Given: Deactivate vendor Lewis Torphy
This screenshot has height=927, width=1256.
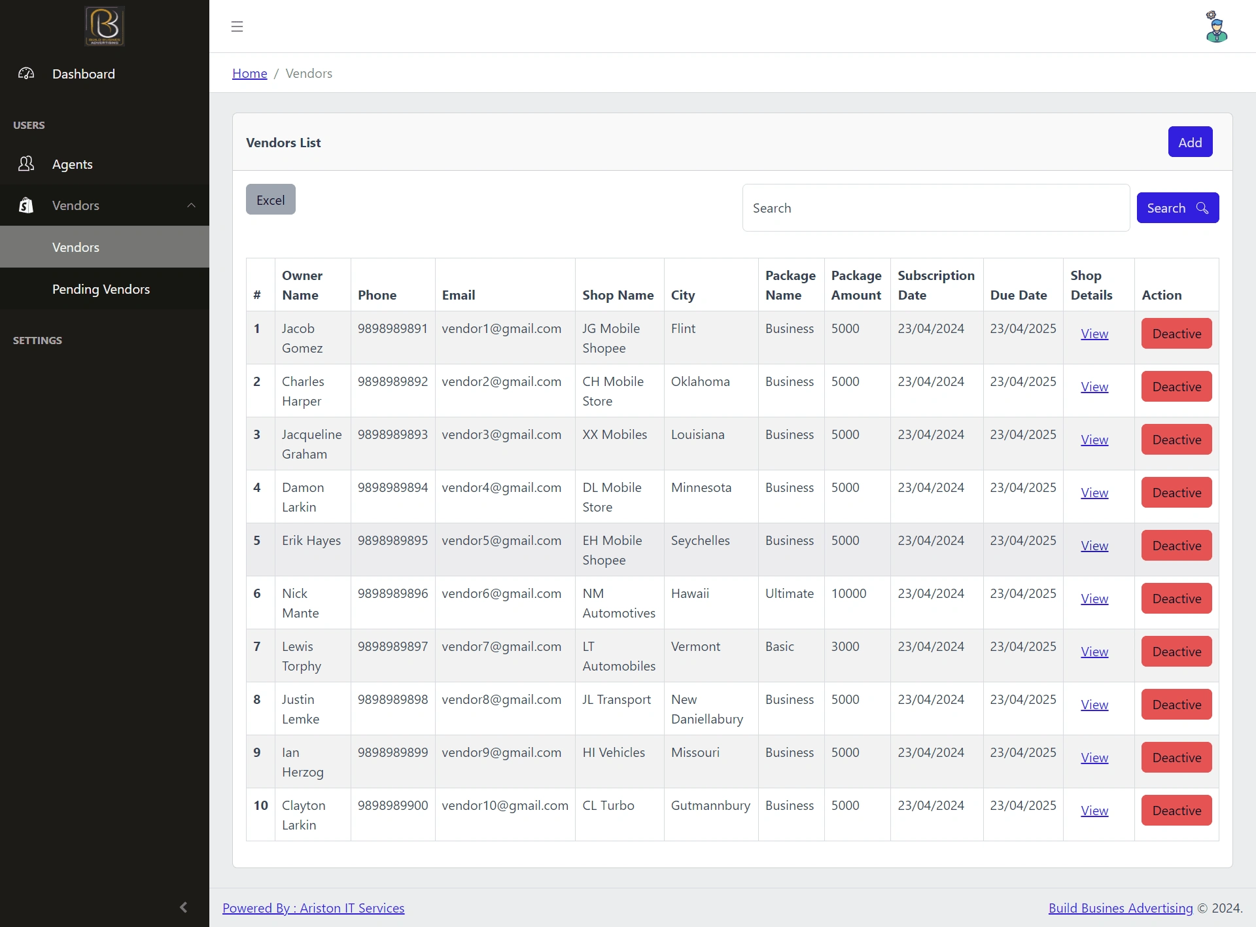Looking at the screenshot, I should (1176, 652).
